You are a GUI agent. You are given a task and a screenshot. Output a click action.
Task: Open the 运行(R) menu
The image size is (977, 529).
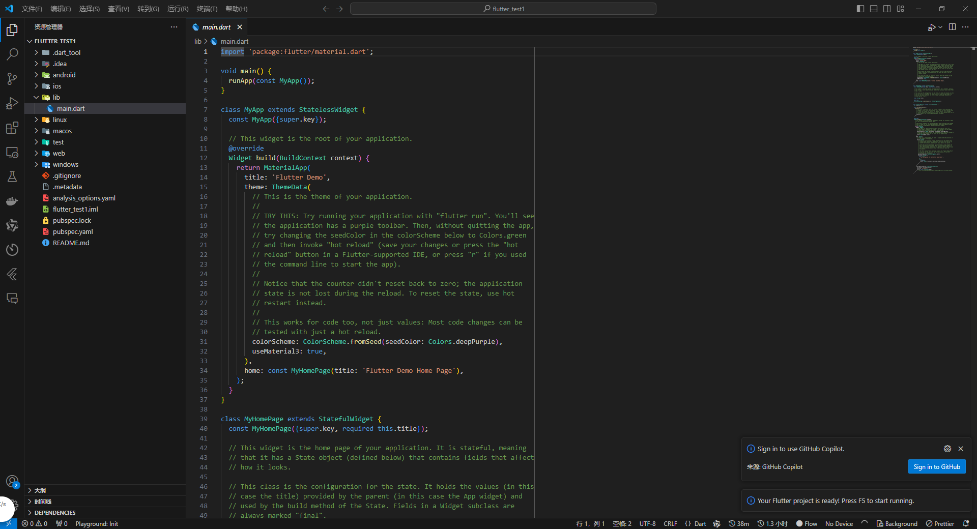coord(178,9)
